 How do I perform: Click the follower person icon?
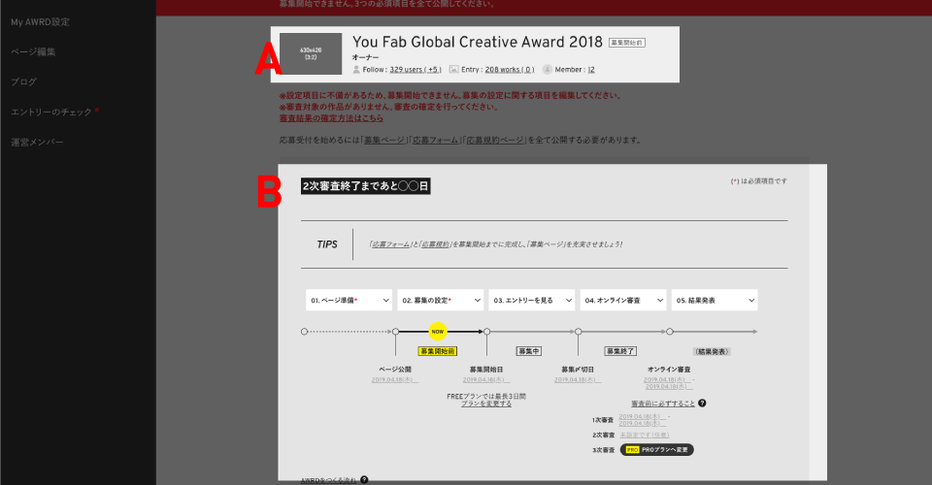(356, 70)
